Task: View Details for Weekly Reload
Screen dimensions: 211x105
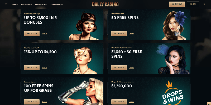Action: [x=131, y=34]
